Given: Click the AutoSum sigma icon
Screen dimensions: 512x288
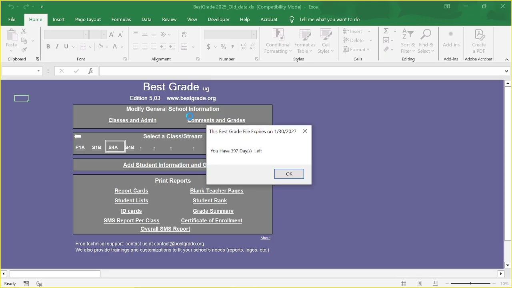Looking at the screenshot, I should tap(386, 31).
